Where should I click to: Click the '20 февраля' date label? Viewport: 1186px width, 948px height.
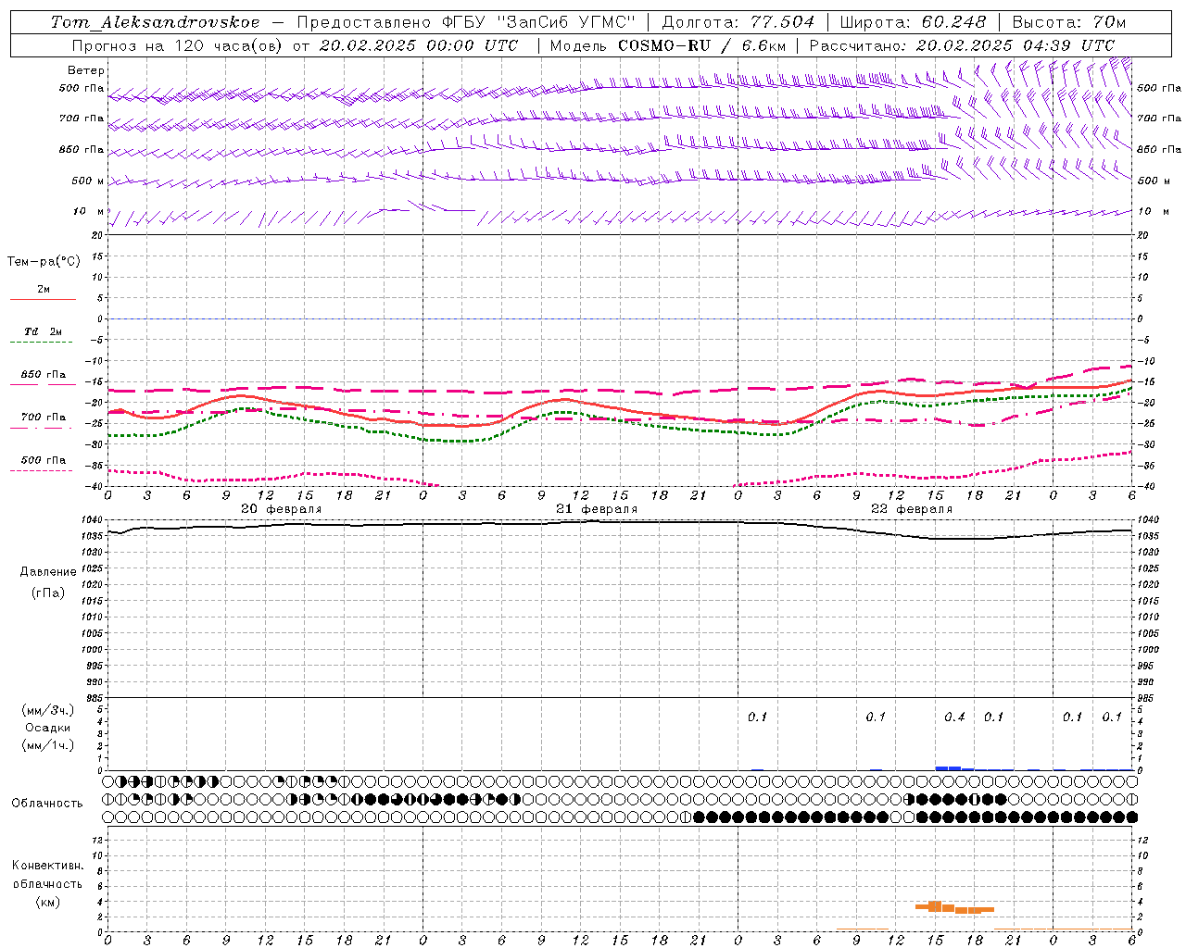(282, 509)
